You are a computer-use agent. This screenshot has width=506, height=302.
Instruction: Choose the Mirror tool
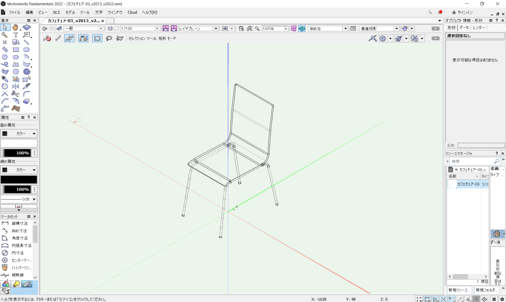[15, 86]
